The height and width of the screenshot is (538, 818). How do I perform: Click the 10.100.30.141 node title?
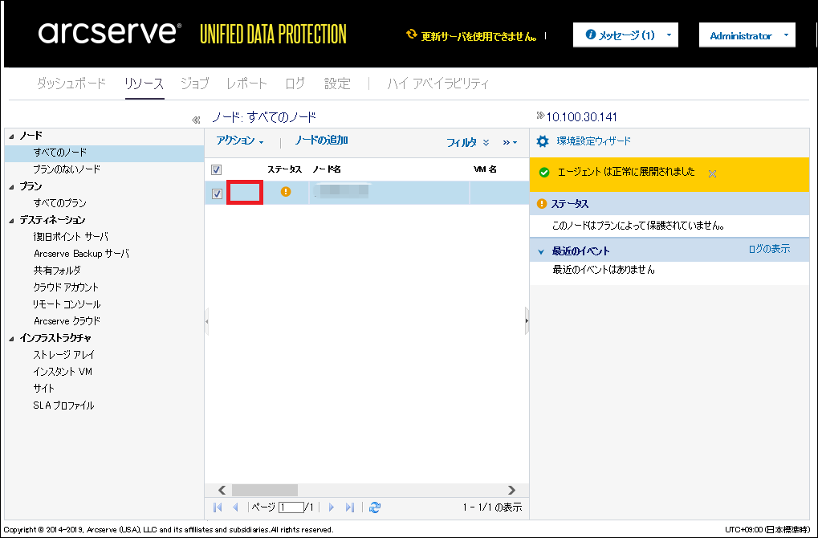click(x=582, y=117)
